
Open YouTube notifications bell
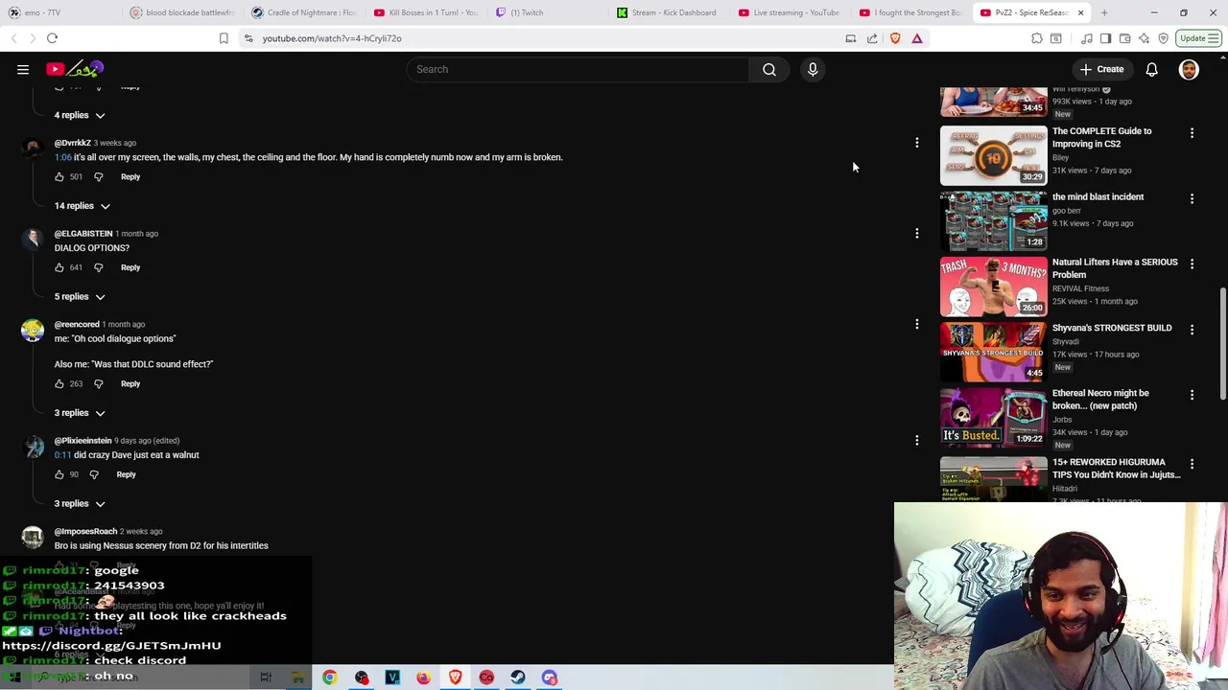[x=1151, y=69]
